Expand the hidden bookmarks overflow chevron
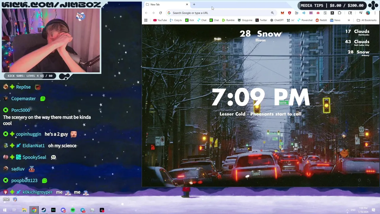Viewport: 380px width, 214px height. [349, 20]
